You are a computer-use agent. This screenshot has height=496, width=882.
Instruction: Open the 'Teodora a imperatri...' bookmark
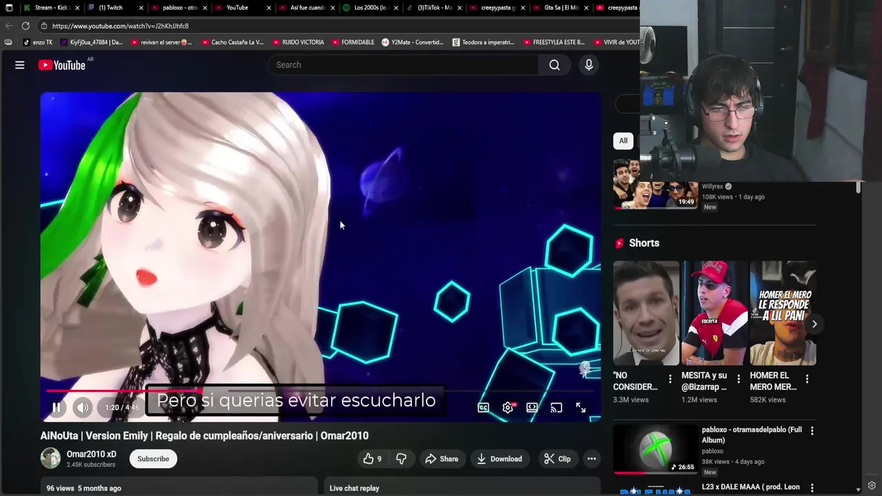click(x=483, y=42)
